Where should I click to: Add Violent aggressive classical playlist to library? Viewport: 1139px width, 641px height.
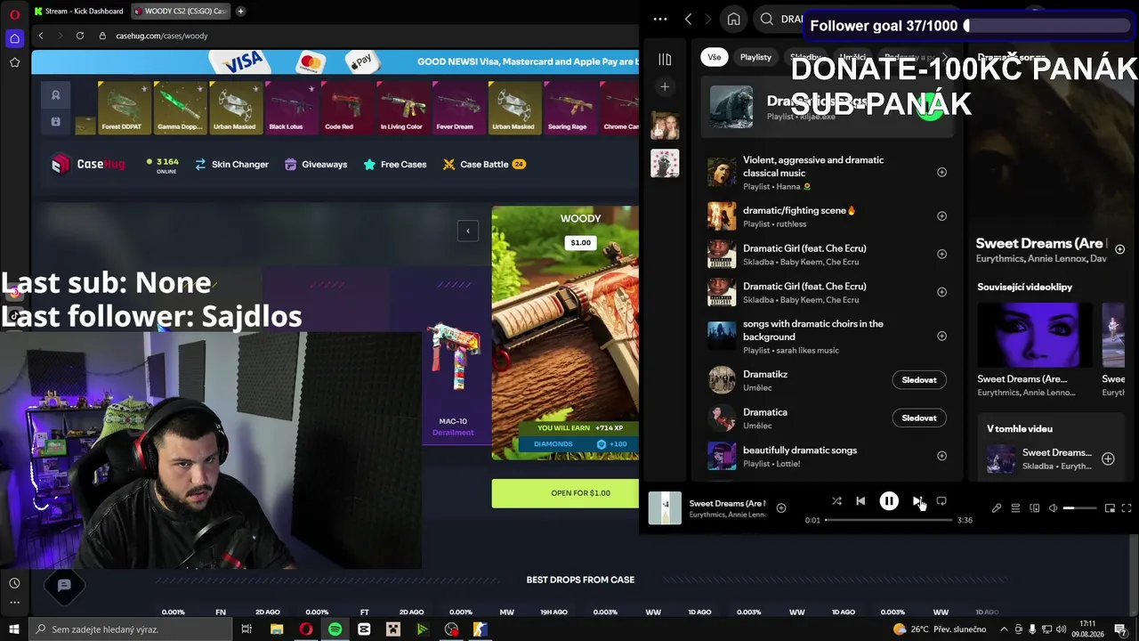941,173
